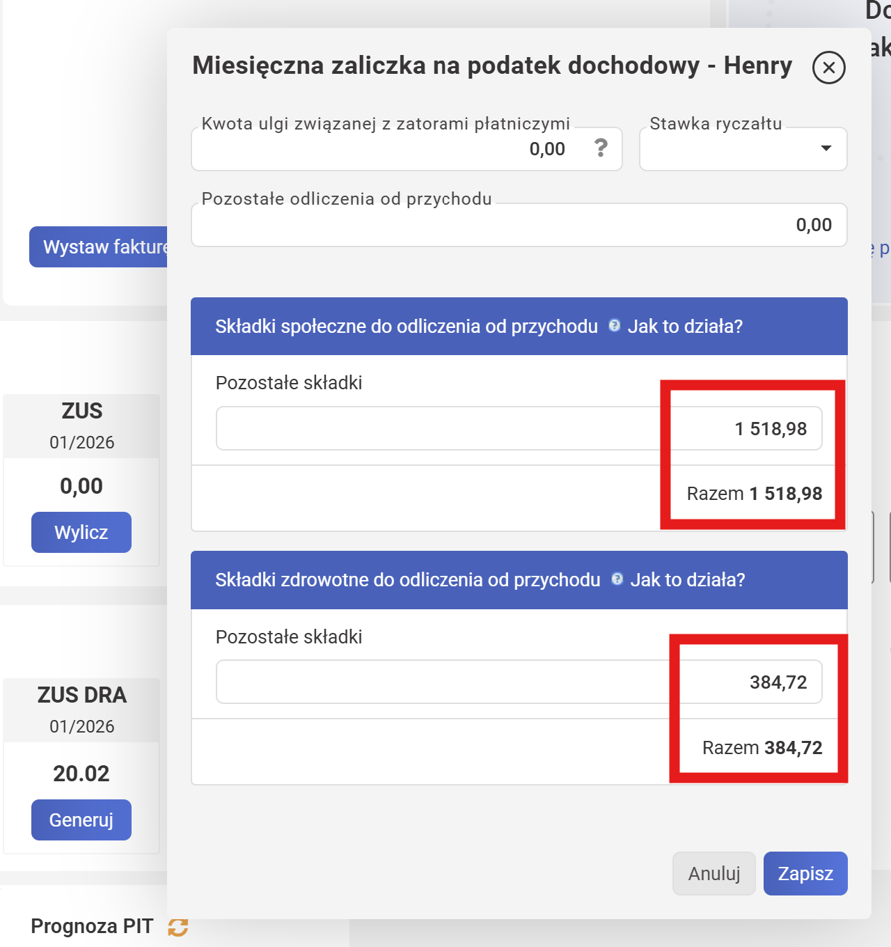Refresh Prognoza PIT with the orange arrows icon
Image resolution: width=891 pixels, height=947 pixels.
pyautogui.click(x=178, y=927)
